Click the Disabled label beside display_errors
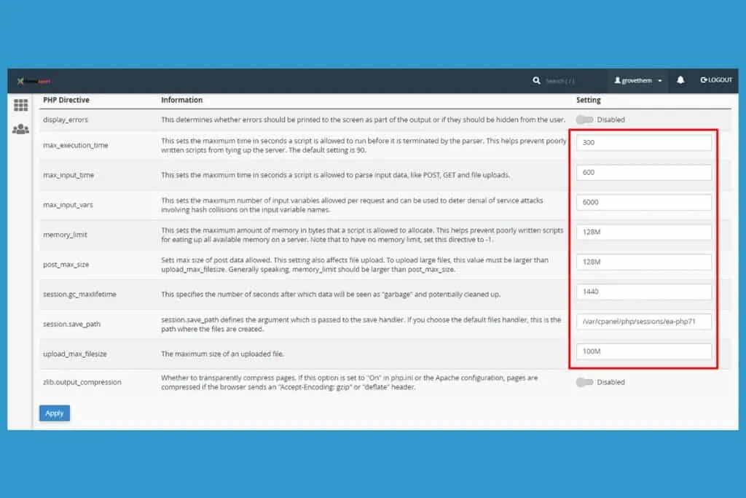The image size is (746, 498). (x=611, y=120)
